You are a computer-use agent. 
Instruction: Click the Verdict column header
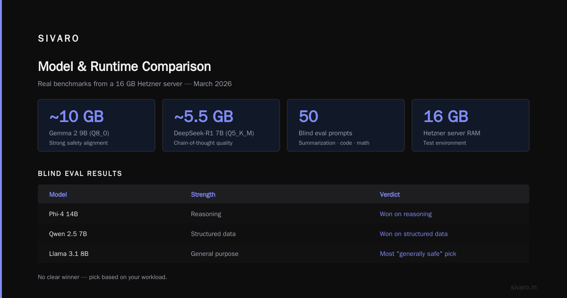click(x=390, y=194)
